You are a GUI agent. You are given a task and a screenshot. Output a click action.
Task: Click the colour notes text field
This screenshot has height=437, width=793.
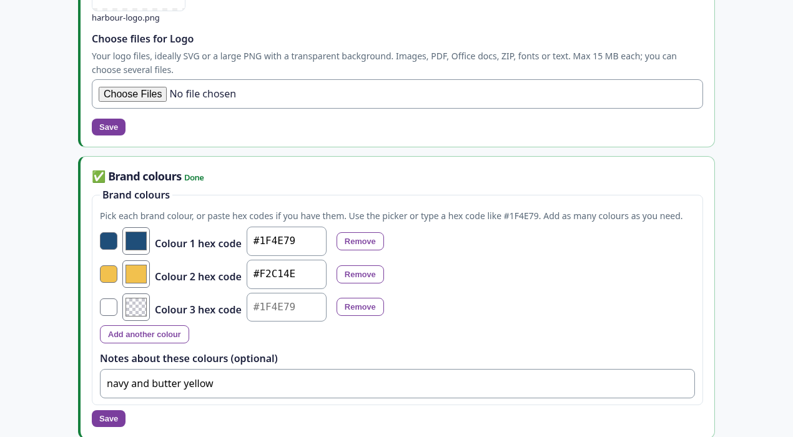pyautogui.click(x=397, y=383)
